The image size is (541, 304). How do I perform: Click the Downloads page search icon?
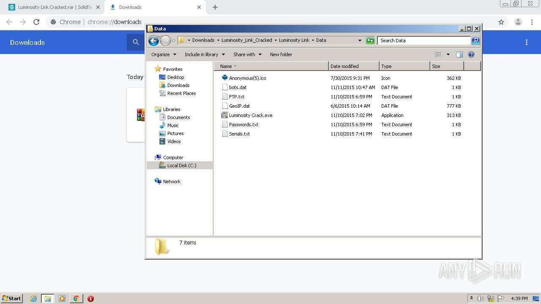pos(136,42)
